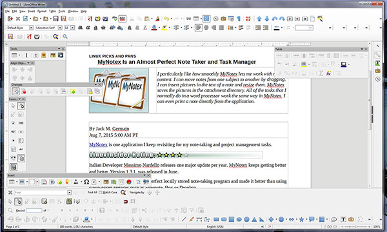Image resolution: width=387 pixels, height=232 pixels.
Task: Click the Undo arrow icon
Action: tap(166, 19)
